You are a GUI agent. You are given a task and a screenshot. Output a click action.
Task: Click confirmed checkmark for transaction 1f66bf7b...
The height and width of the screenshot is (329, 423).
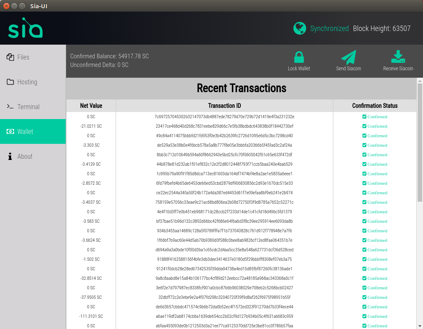click(364, 240)
